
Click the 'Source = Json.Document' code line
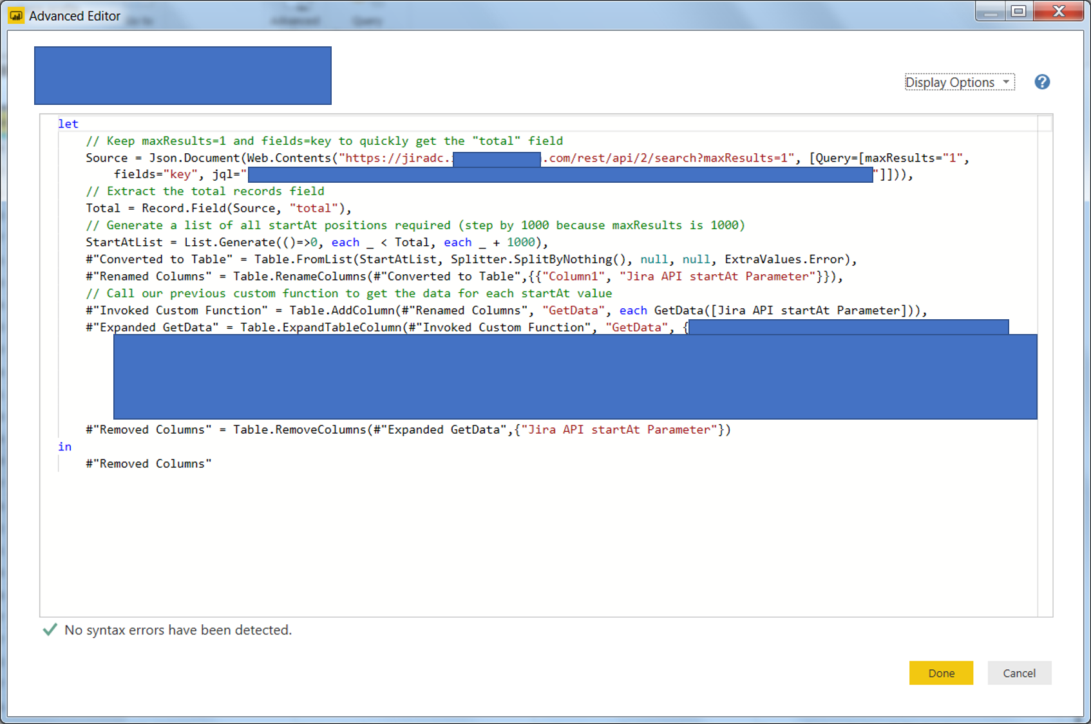coord(527,158)
